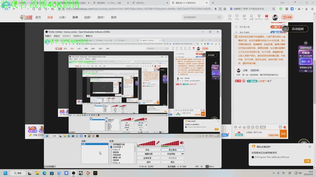Open File Explorer from the taskbar
Screen dimensions: 316x177
click(x=37, y=173)
